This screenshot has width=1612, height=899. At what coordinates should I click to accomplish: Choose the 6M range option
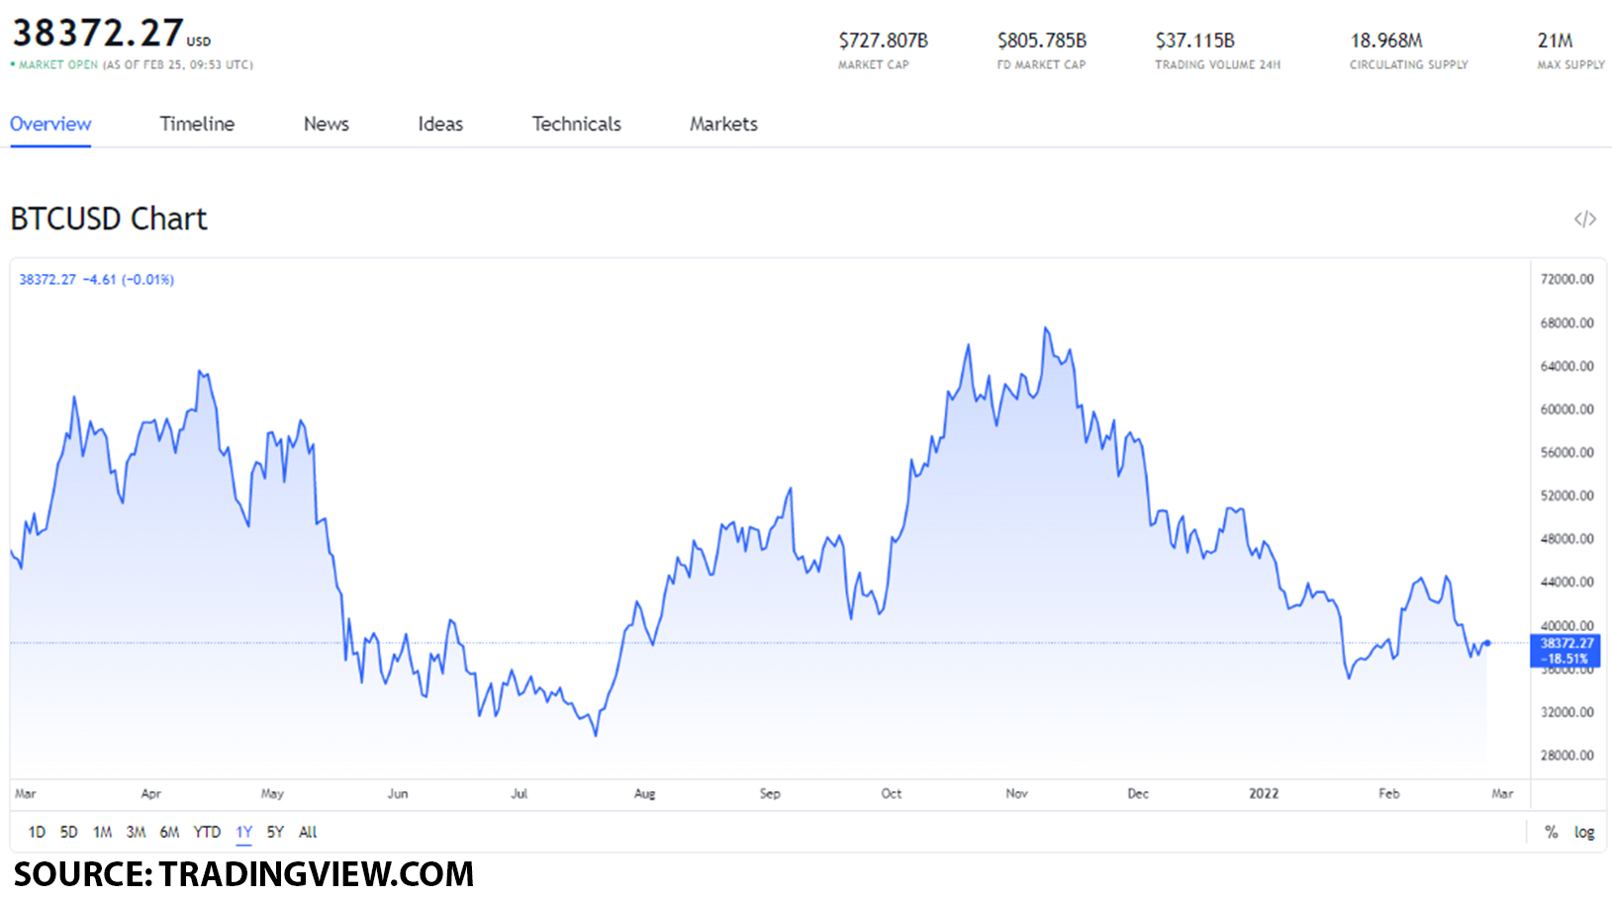pos(169,832)
